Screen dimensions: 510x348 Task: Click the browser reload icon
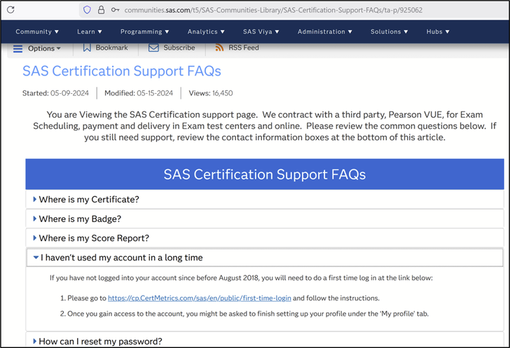11,10
